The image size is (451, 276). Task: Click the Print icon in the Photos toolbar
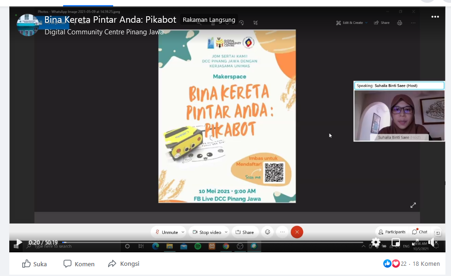399,23
